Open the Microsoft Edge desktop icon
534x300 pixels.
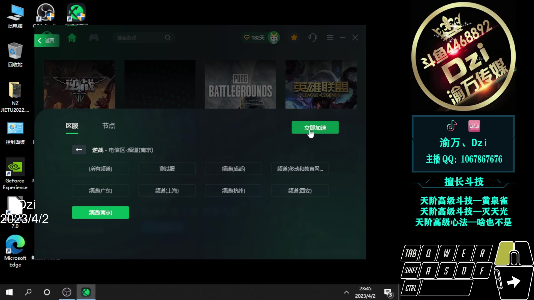click(15, 251)
